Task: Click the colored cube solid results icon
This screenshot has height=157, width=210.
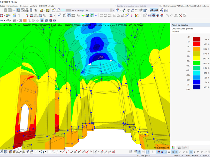Action: (87, 15)
